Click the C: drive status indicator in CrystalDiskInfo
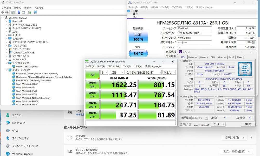Image resolution: width=260 pixels, height=156 pixels. click(x=135, y=14)
